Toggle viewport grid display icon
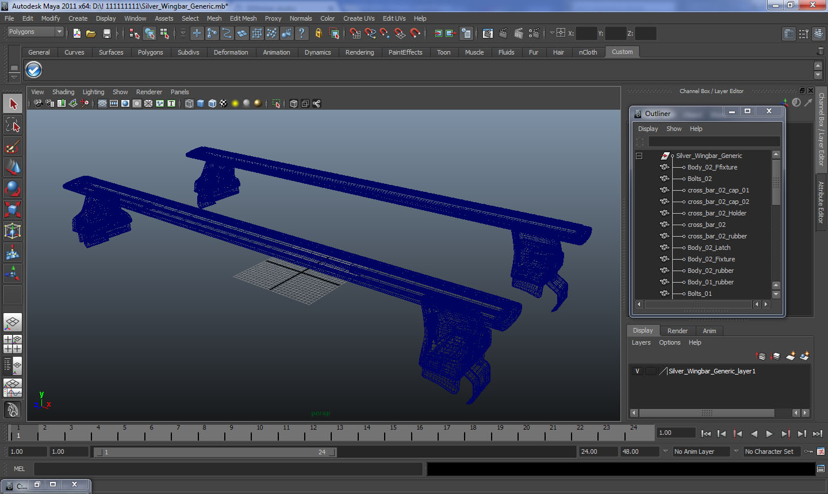The height and width of the screenshot is (494, 828). coord(102,103)
